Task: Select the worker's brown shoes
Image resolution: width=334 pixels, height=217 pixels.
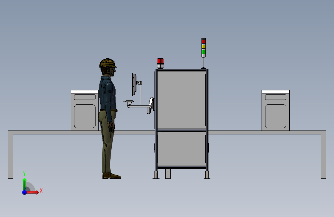Action: tap(111, 176)
